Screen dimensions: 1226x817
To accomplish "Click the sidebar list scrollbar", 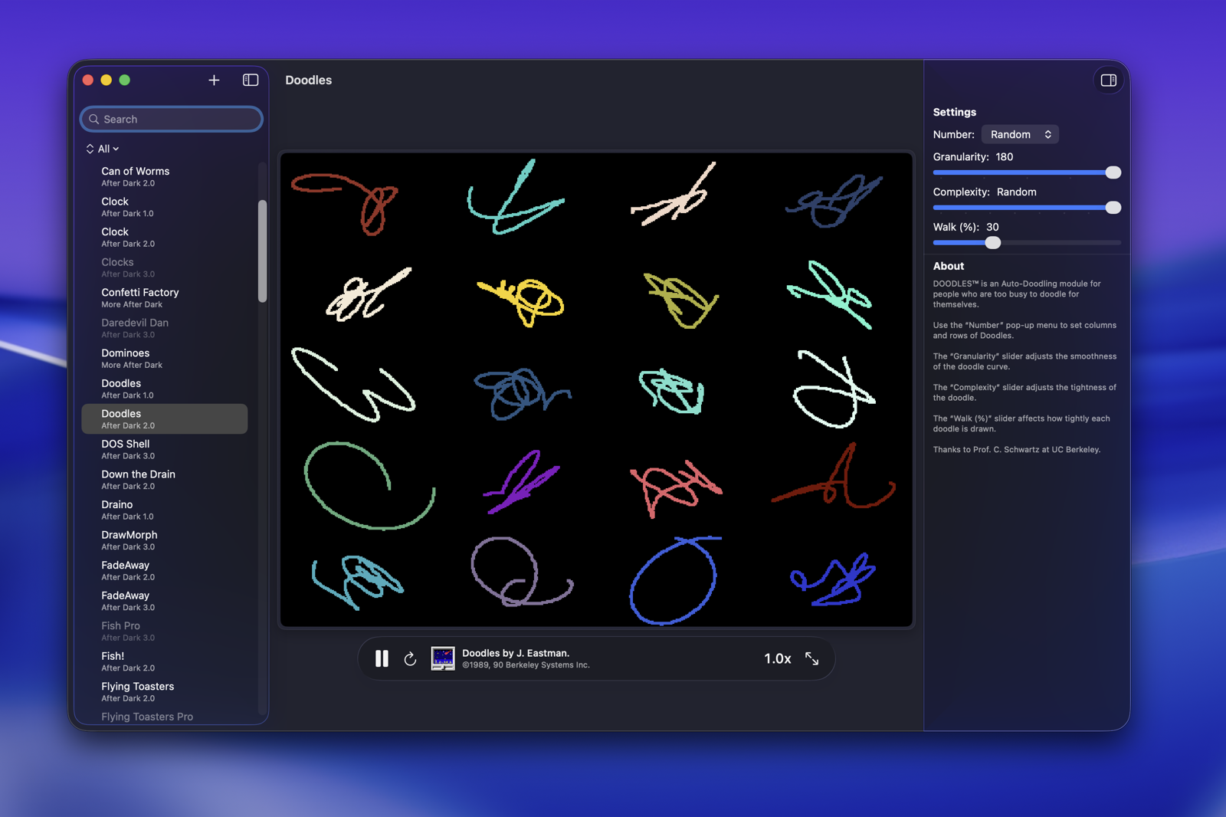I will 263,251.
